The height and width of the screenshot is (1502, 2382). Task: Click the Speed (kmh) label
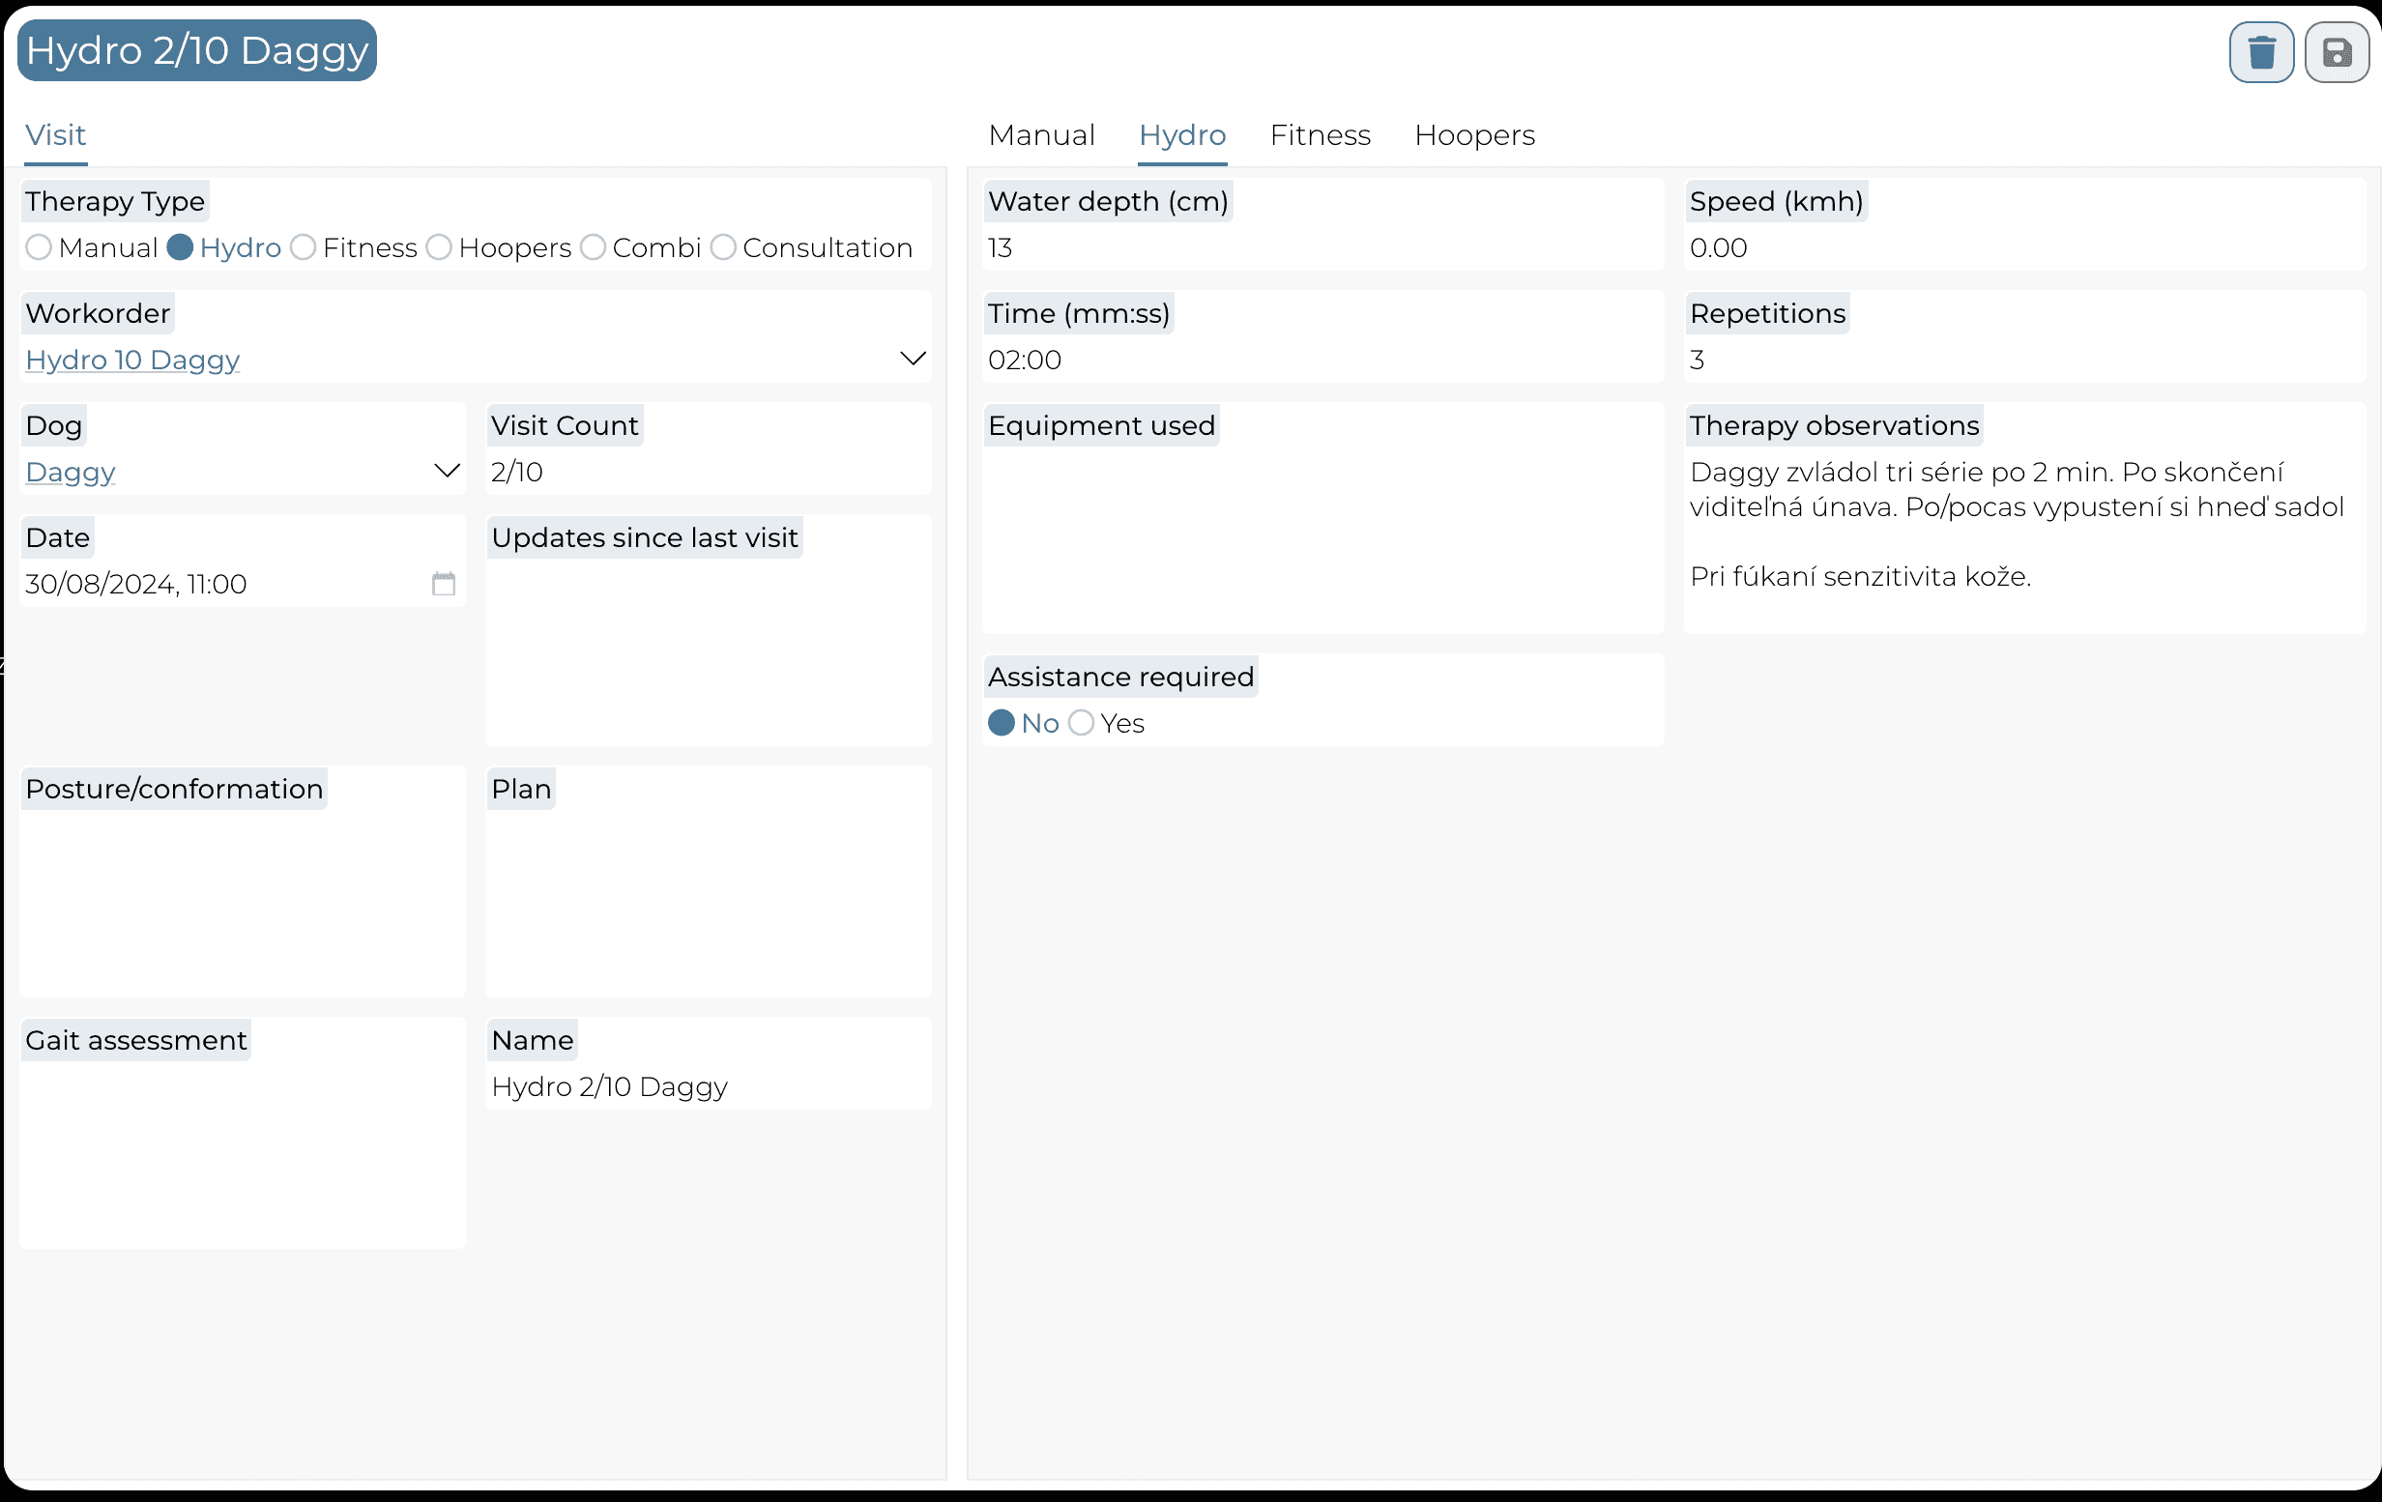click(1777, 202)
